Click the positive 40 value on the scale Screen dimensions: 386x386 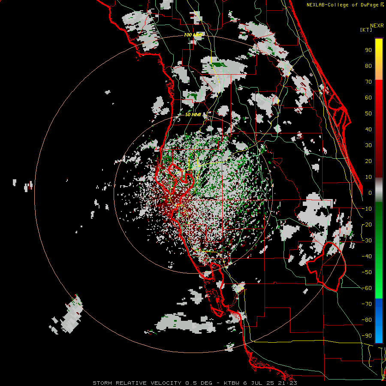click(x=368, y=129)
